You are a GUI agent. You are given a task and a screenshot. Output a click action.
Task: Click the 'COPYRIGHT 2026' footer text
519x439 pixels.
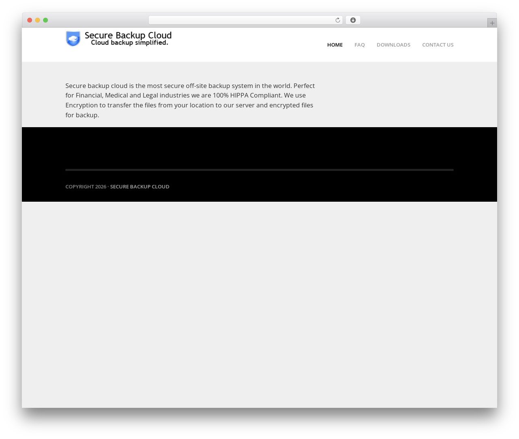[x=86, y=187]
